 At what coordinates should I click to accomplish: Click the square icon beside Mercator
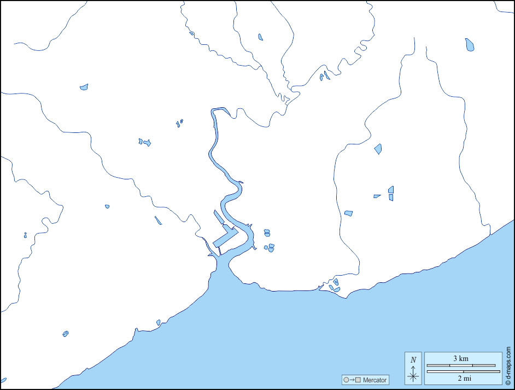pyautogui.click(x=358, y=380)
